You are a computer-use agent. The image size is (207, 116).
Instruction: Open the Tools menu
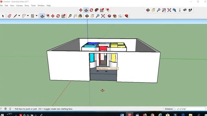pyautogui.click(x=33, y=5)
